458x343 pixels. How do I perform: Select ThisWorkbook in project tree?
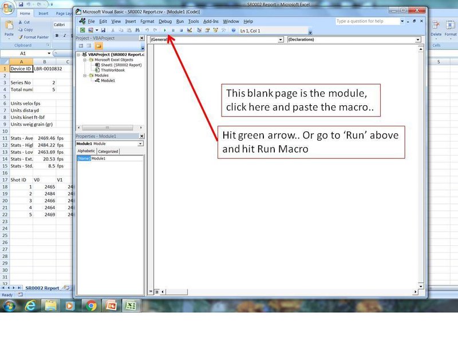click(x=110, y=70)
